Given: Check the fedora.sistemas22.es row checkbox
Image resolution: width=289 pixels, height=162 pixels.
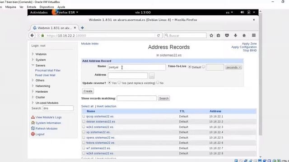Looking at the screenshot, I should pos(84,143).
